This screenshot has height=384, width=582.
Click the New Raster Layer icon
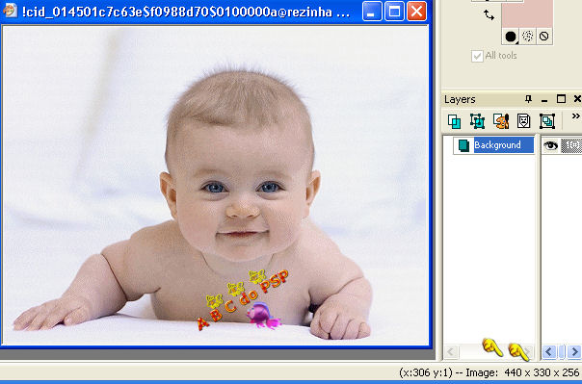coord(454,121)
